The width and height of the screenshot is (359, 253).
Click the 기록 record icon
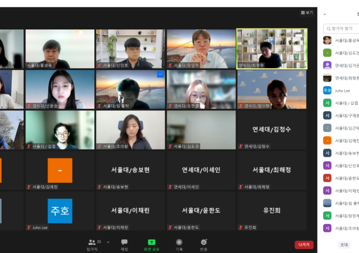pos(179,242)
